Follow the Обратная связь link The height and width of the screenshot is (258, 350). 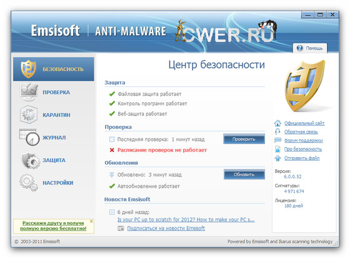[301, 132]
